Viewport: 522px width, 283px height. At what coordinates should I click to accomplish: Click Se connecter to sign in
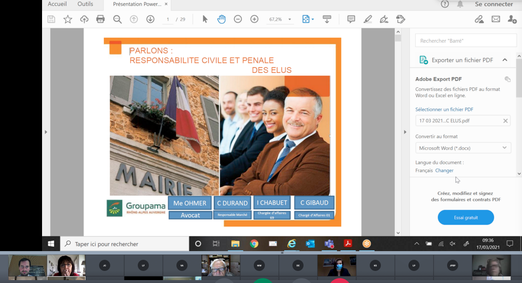[493, 4]
